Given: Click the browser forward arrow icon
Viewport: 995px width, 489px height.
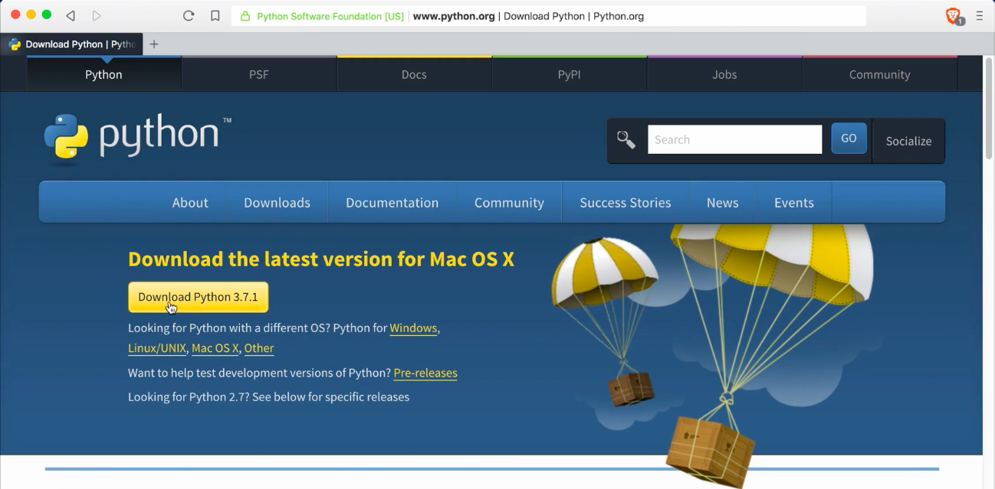Looking at the screenshot, I should click(96, 16).
